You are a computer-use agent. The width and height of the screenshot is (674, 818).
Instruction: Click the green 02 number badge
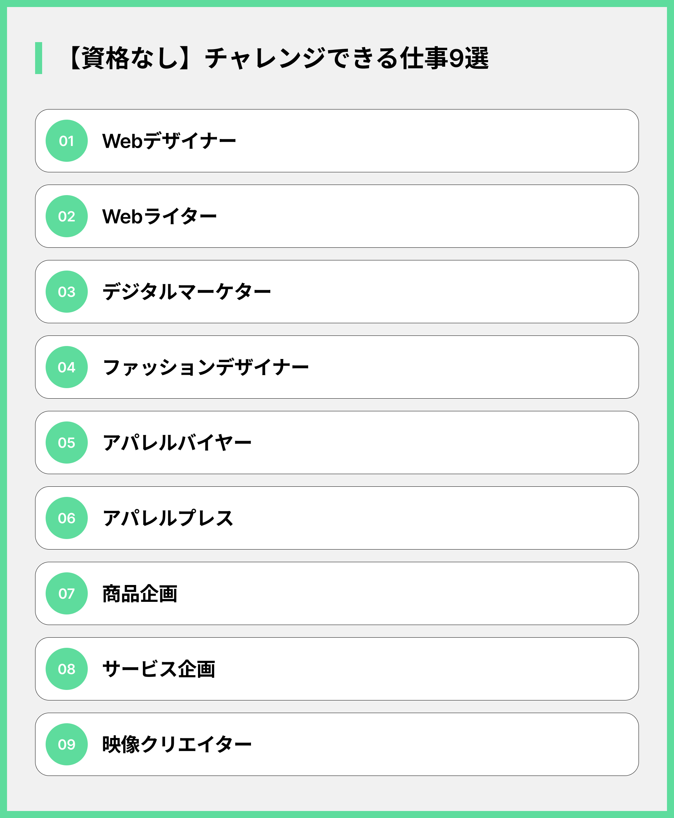(x=66, y=216)
